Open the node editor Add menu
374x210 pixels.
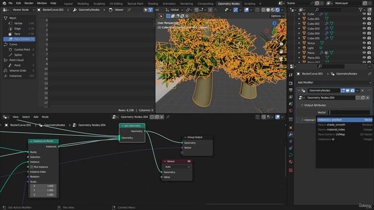click(x=36, y=117)
